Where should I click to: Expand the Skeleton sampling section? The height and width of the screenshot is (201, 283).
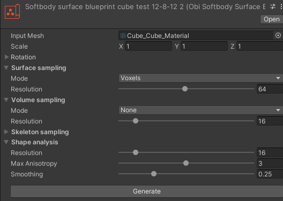[x=6, y=132]
